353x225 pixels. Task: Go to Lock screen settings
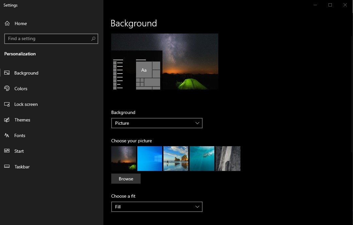point(26,104)
